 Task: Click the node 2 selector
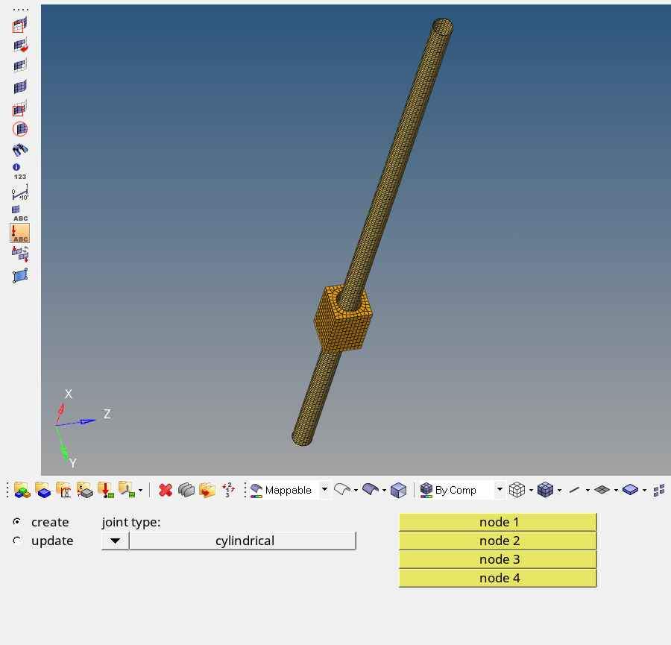[498, 541]
